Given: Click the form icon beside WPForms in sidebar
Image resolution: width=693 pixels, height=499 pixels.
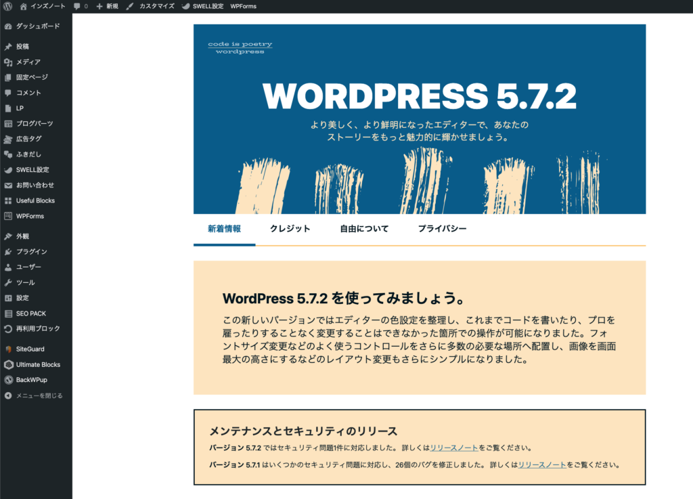Looking at the screenshot, I should click(x=8, y=216).
